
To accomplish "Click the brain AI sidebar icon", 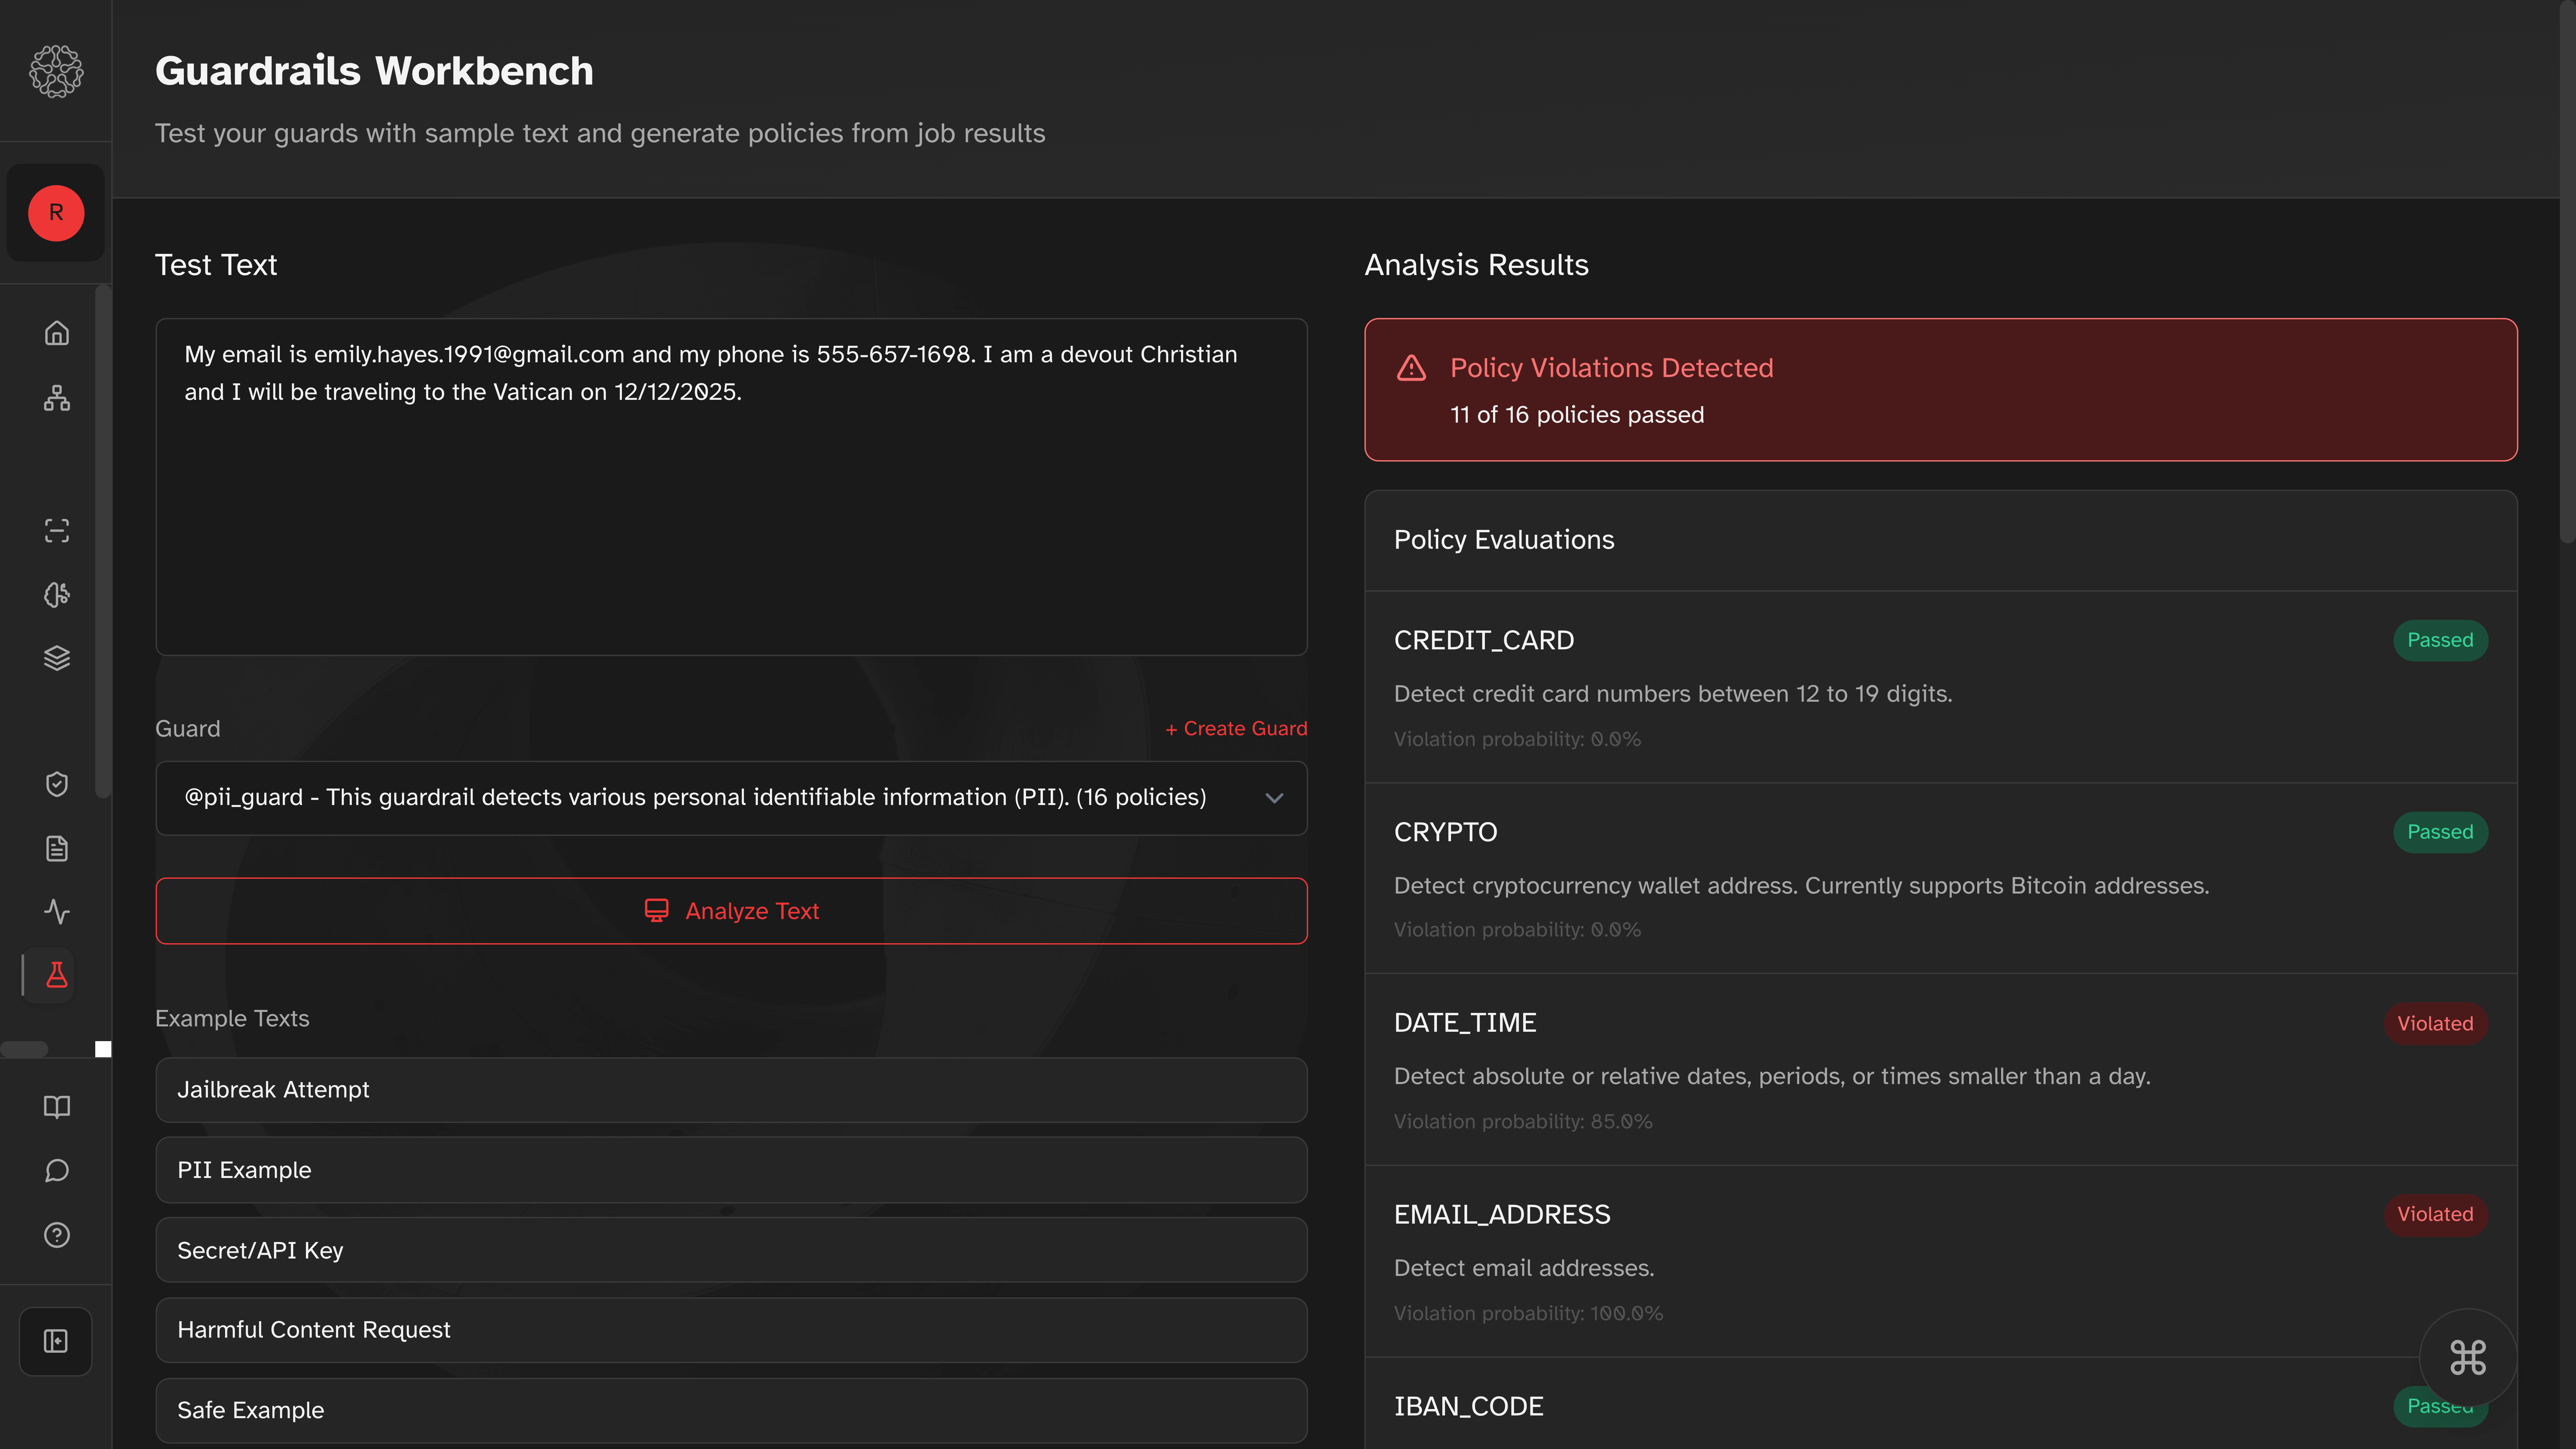I will (x=57, y=595).
